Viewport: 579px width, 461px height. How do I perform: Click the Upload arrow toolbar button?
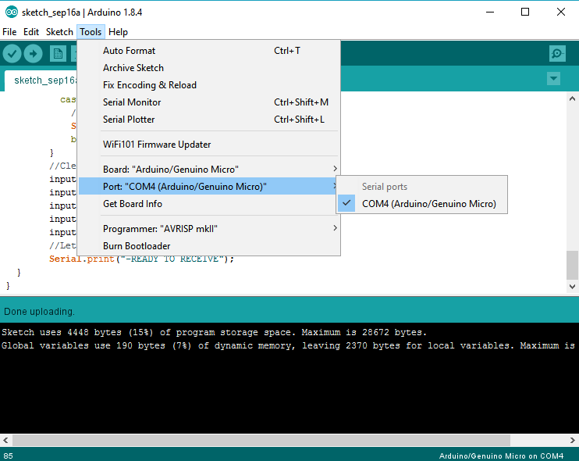click(x=34, y=54)
